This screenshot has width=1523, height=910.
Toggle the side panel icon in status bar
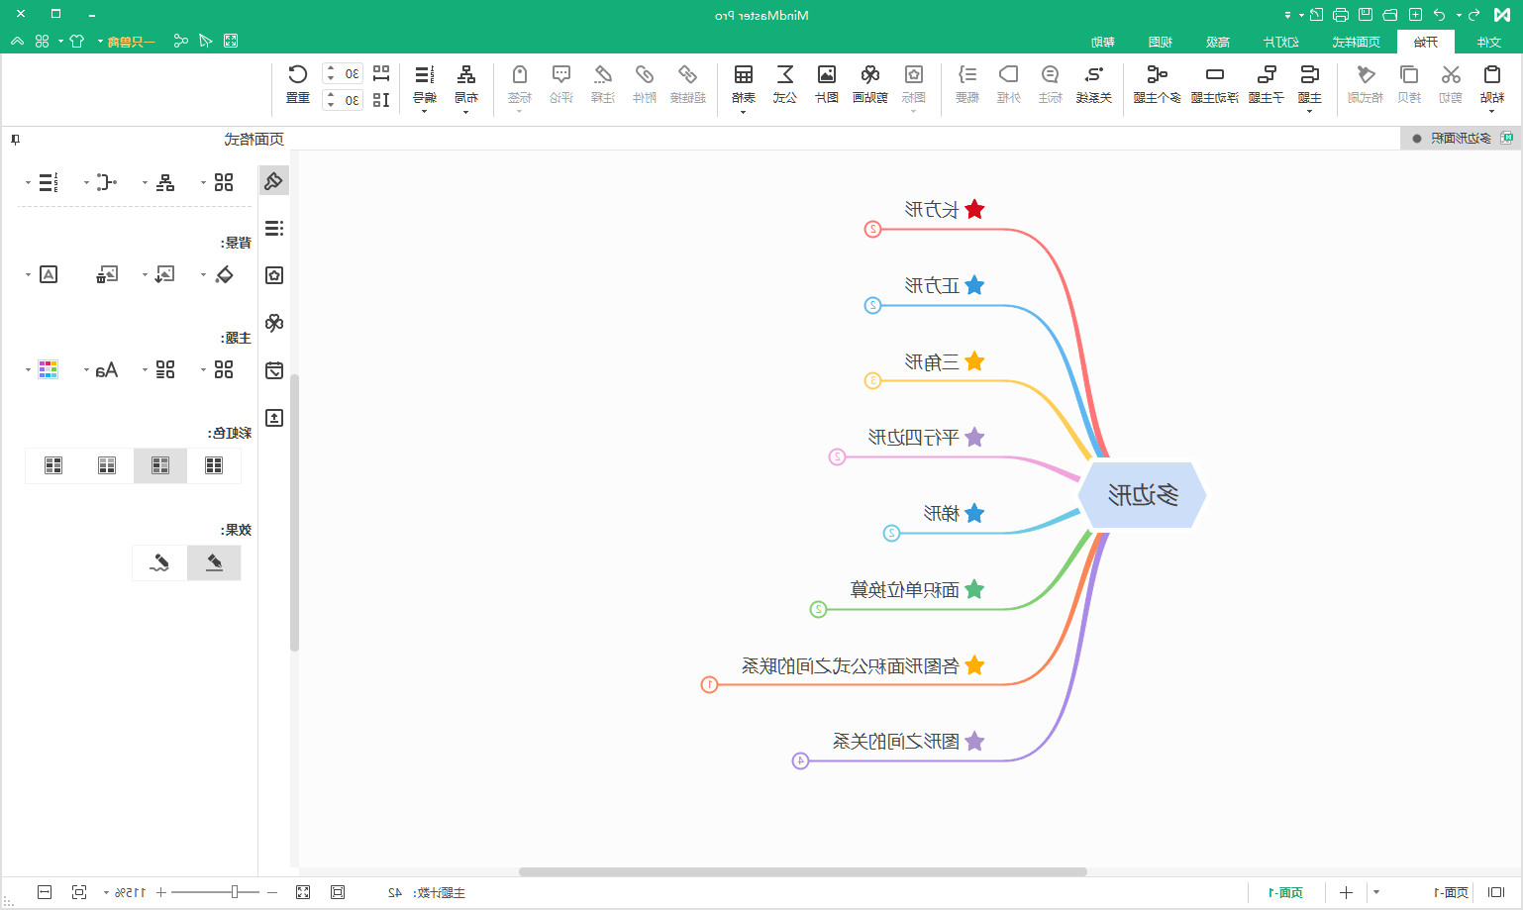(1496, 892)
